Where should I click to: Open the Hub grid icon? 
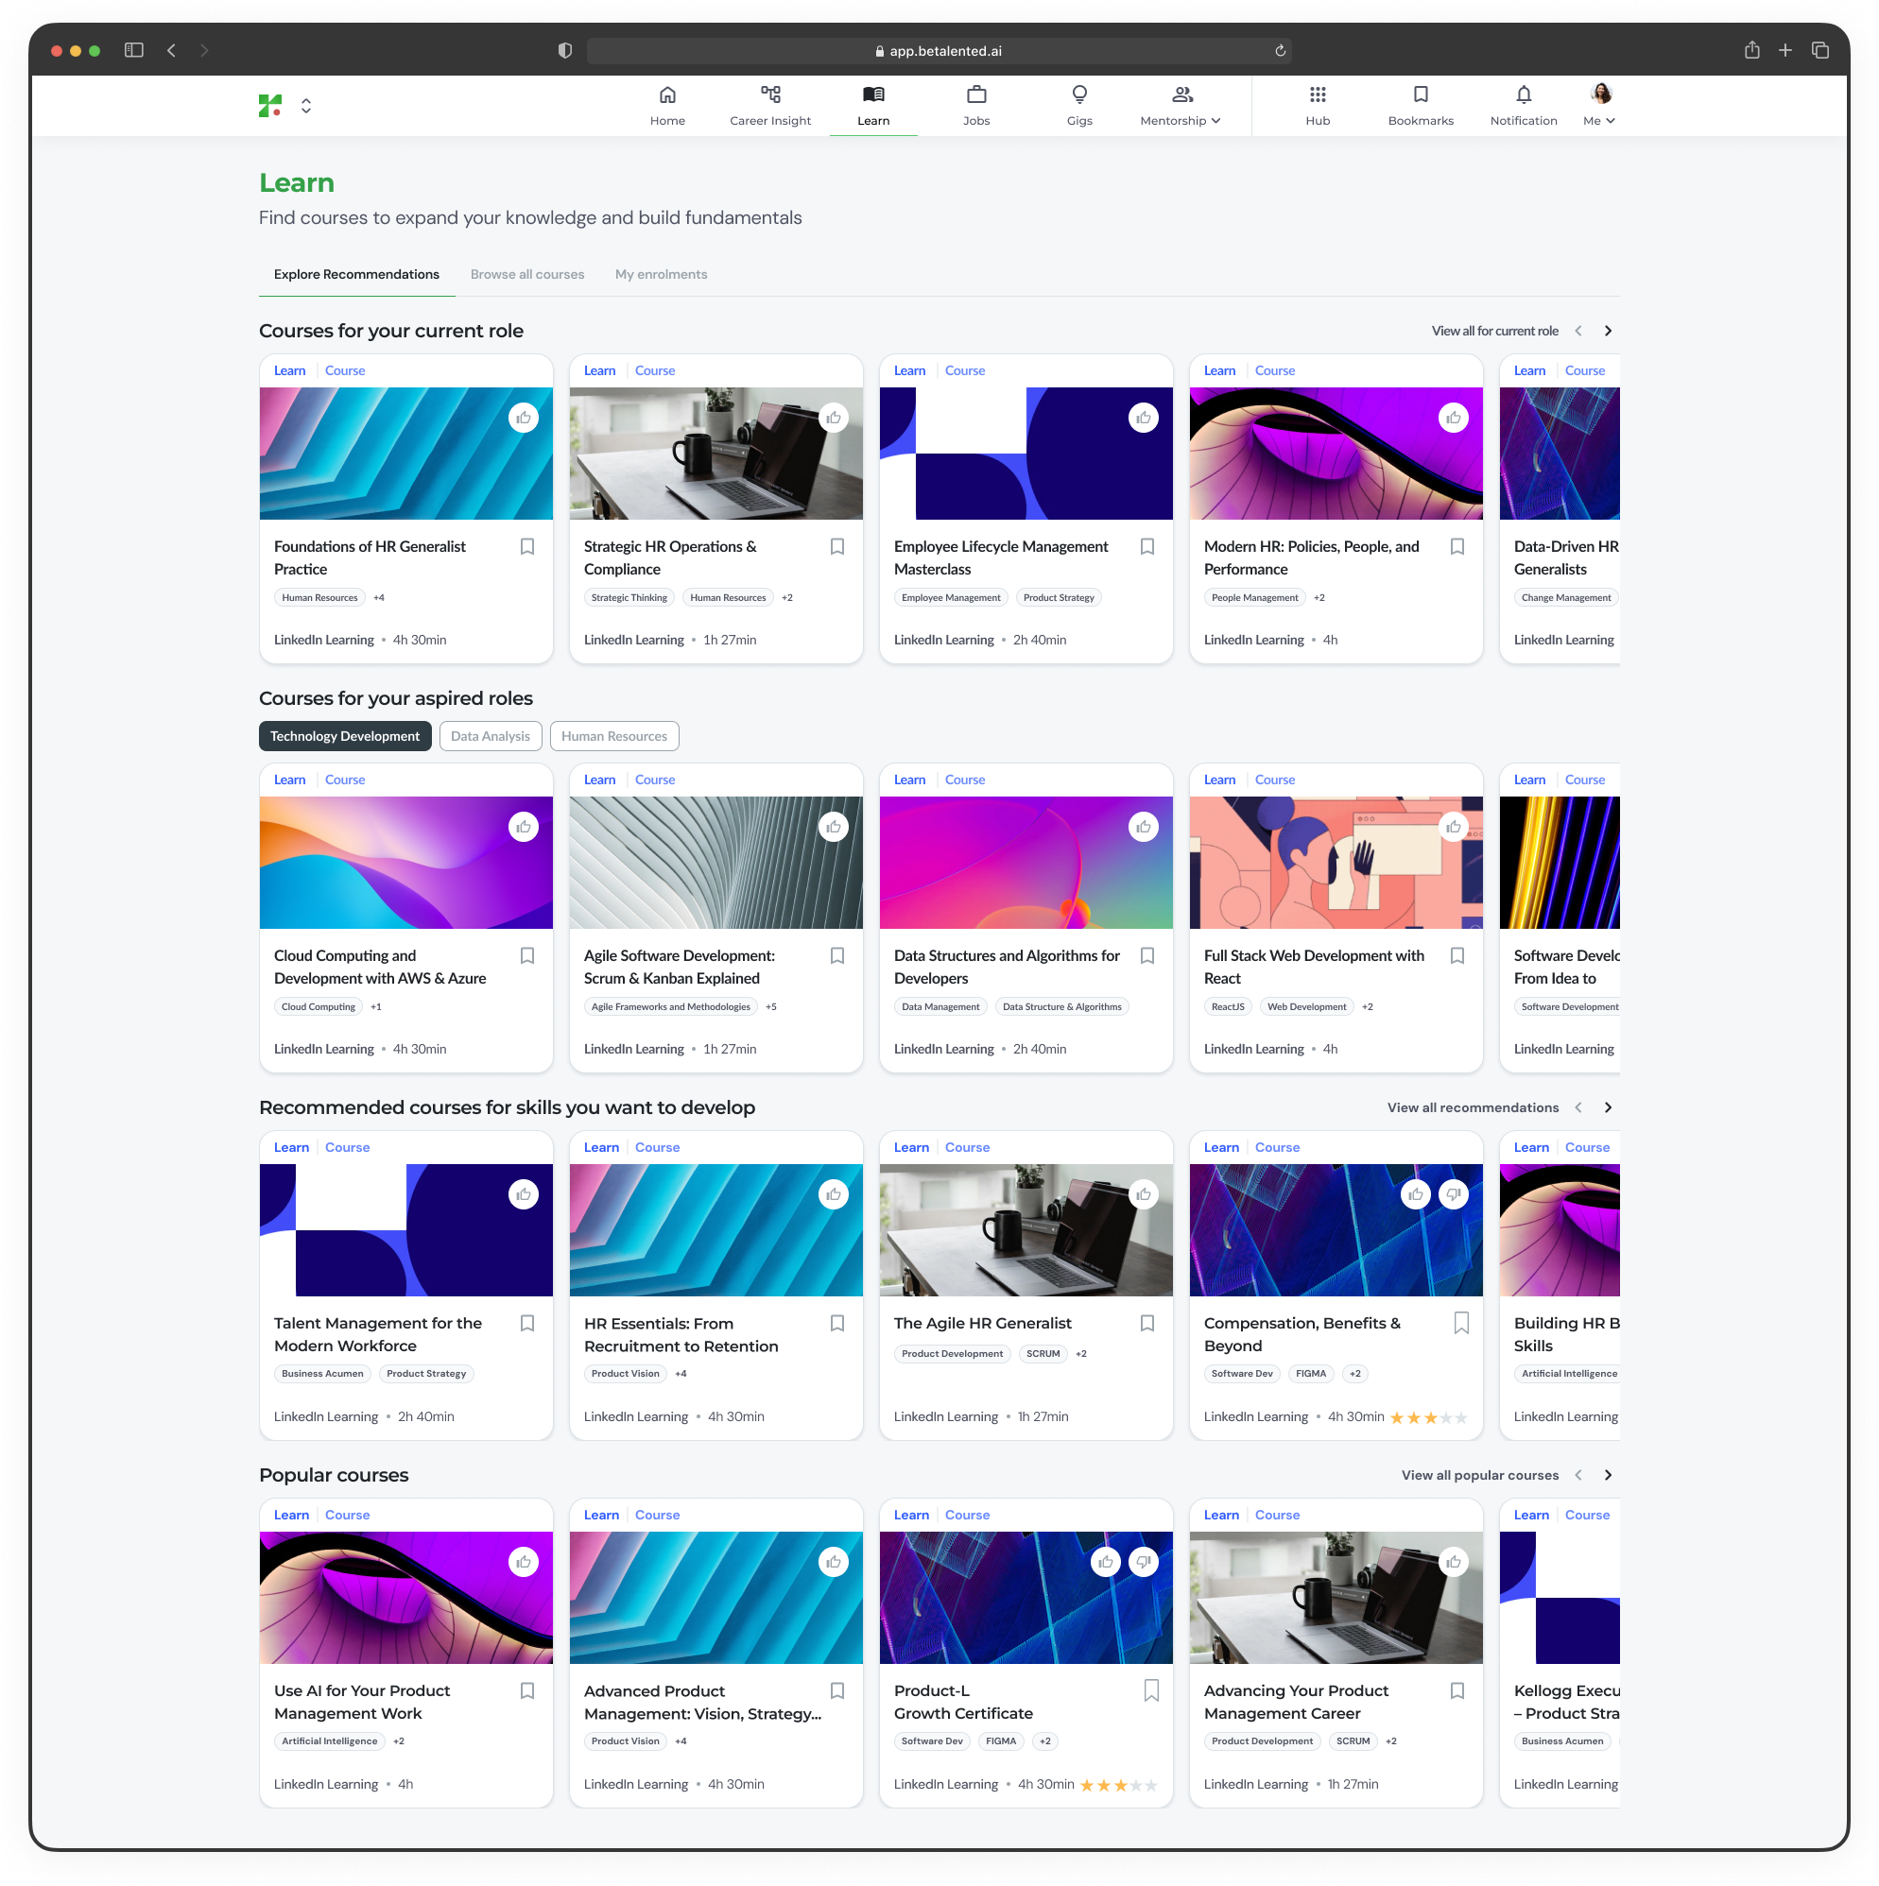tap(1317, 94)
